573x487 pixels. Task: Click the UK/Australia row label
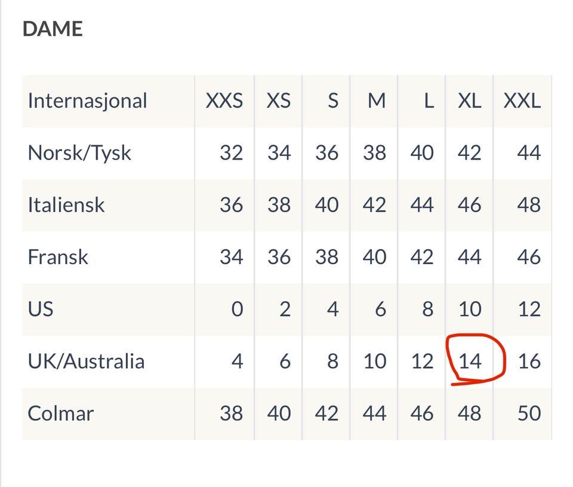[86, 362]
